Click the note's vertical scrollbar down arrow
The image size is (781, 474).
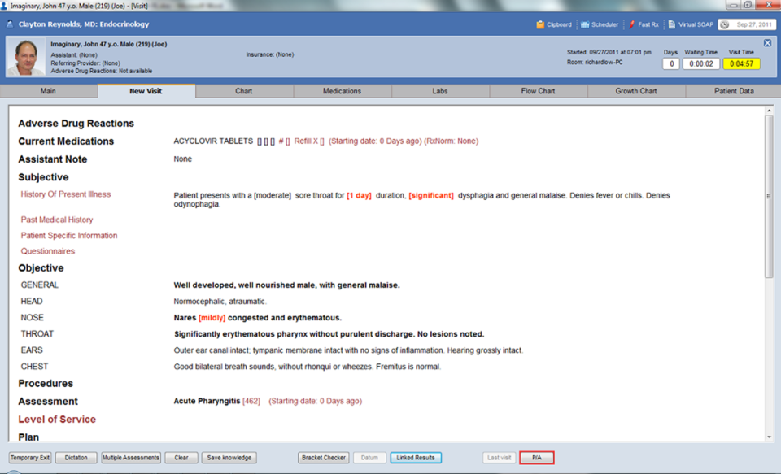point(769,437)
